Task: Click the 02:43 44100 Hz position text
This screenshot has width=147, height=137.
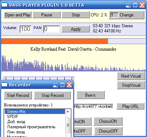Action: (x=107, y=31)
